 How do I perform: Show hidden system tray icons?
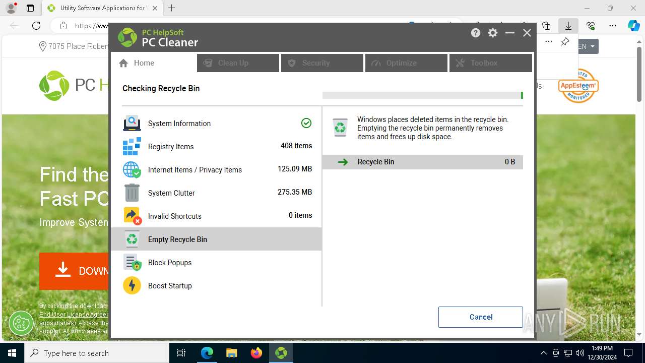[543, 353]
